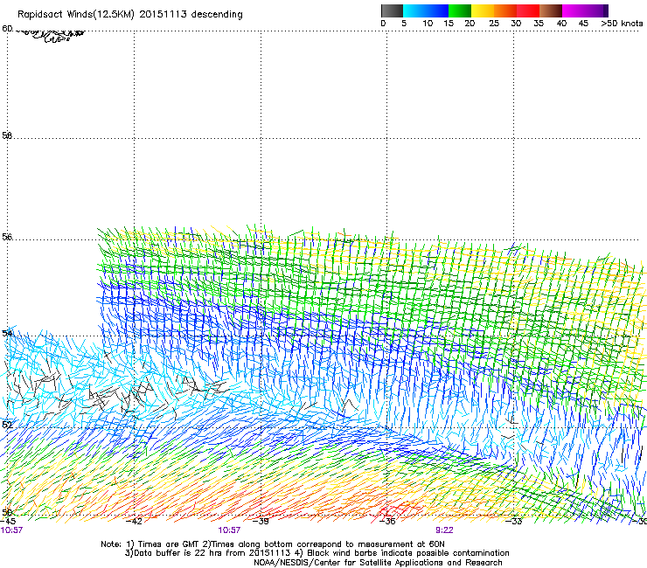Screen dimensions: 647x568
Task: Select the brown 35-40 knots legend swatch
Action: click(551, 10)
